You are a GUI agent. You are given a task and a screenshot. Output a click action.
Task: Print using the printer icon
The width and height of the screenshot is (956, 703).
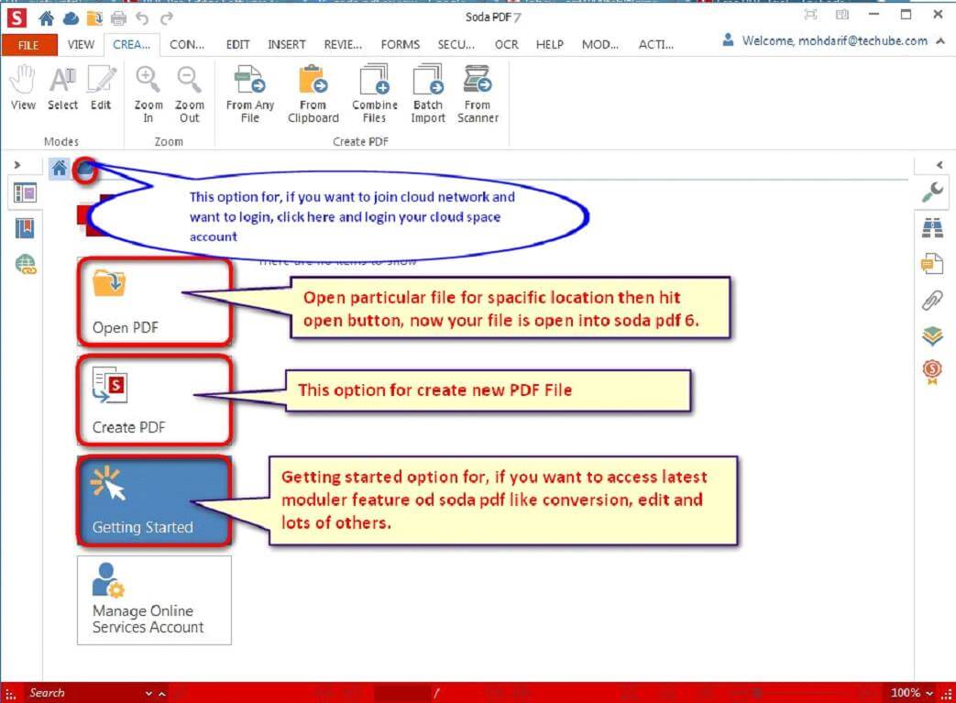tap(118, 18)
